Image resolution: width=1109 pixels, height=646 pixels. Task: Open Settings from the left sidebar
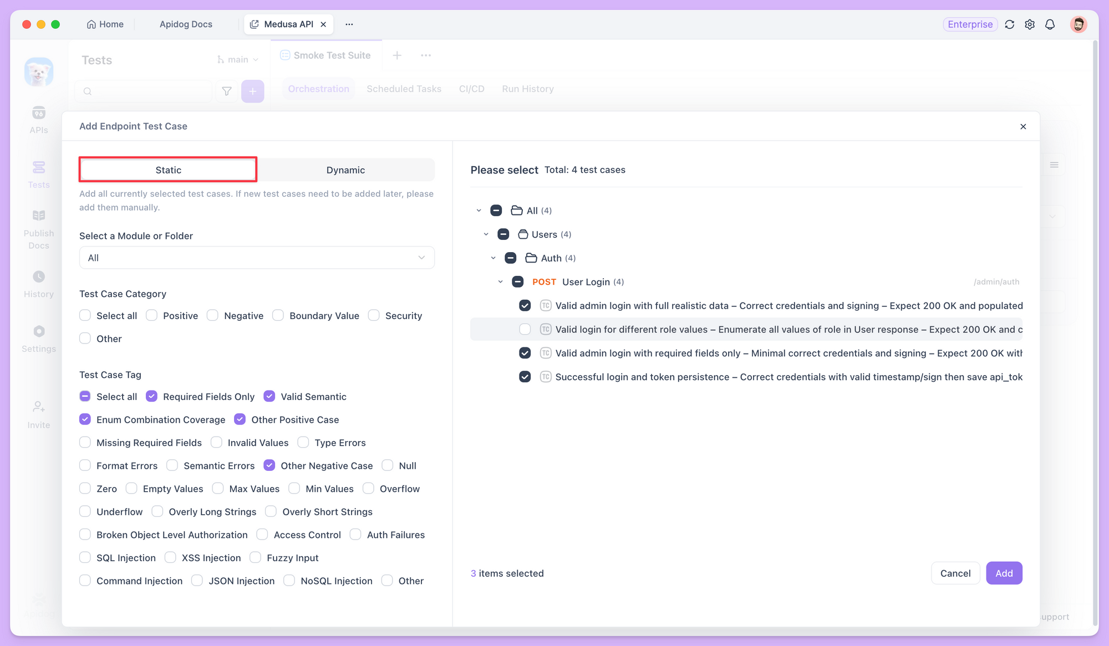[x=39, y=332]
